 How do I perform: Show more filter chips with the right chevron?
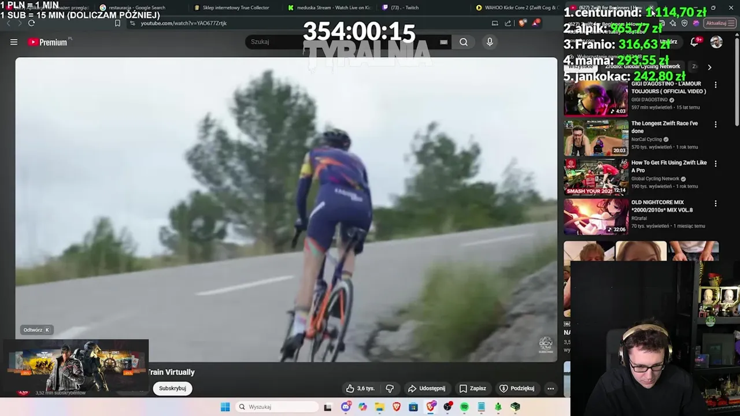pyautogui.click(x=709, y=67)
